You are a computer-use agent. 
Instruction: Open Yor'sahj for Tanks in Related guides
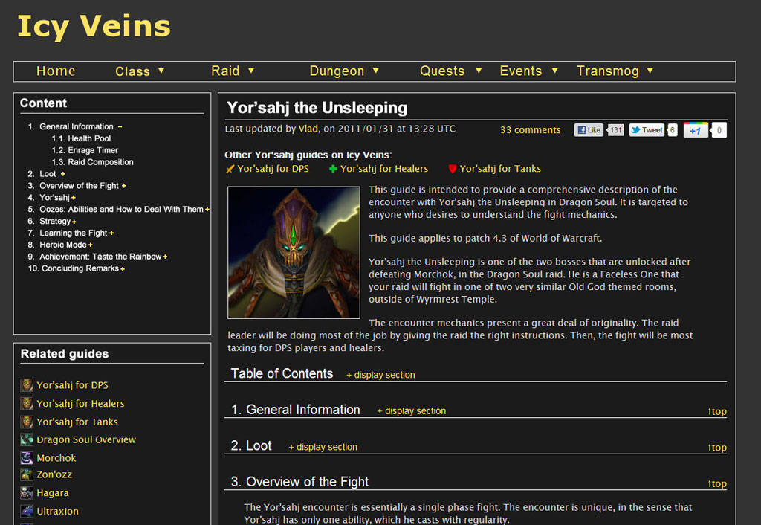click(x=77, y=422)
